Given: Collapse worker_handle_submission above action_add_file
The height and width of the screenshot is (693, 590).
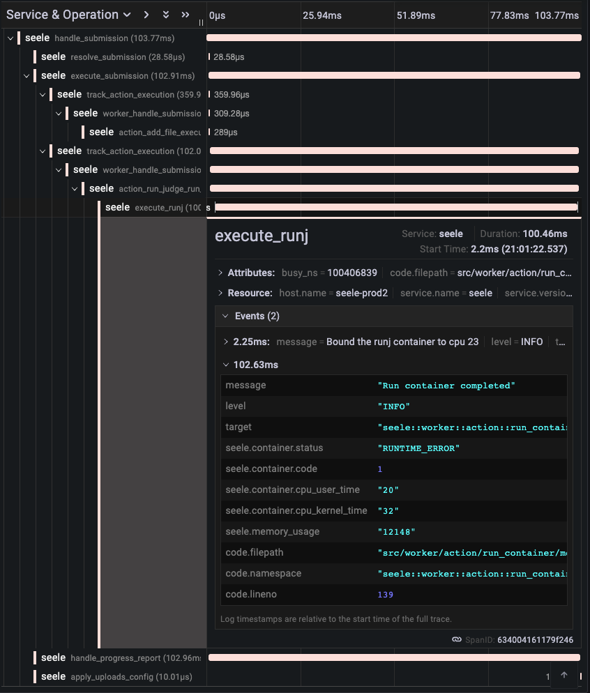Looking at the screenshot, I should point(59,114).
